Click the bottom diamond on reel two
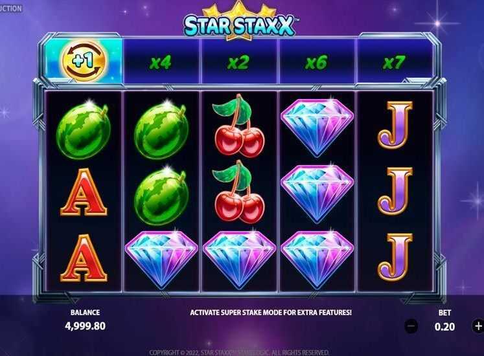 pyautogui.click(x=161, y=260)
